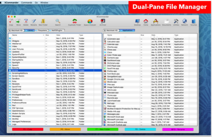Sort left pane by Size column

click(x=50, y=35)
